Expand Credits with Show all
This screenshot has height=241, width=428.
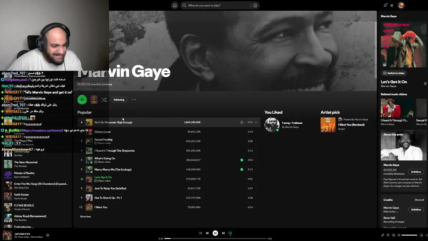tap(419, 200)
